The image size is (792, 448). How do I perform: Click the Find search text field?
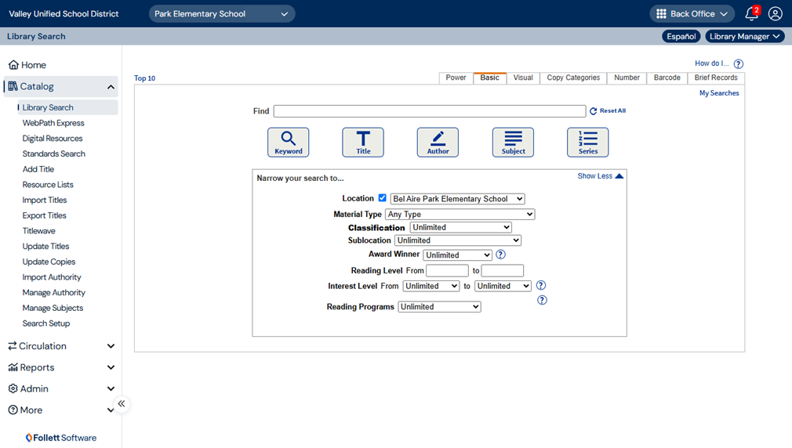click(430, 111)
